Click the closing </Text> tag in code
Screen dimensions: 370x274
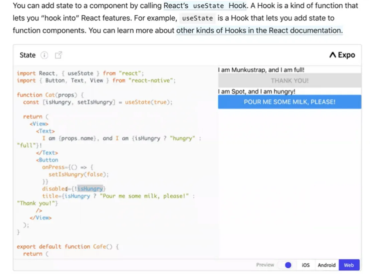click(47, 152)
